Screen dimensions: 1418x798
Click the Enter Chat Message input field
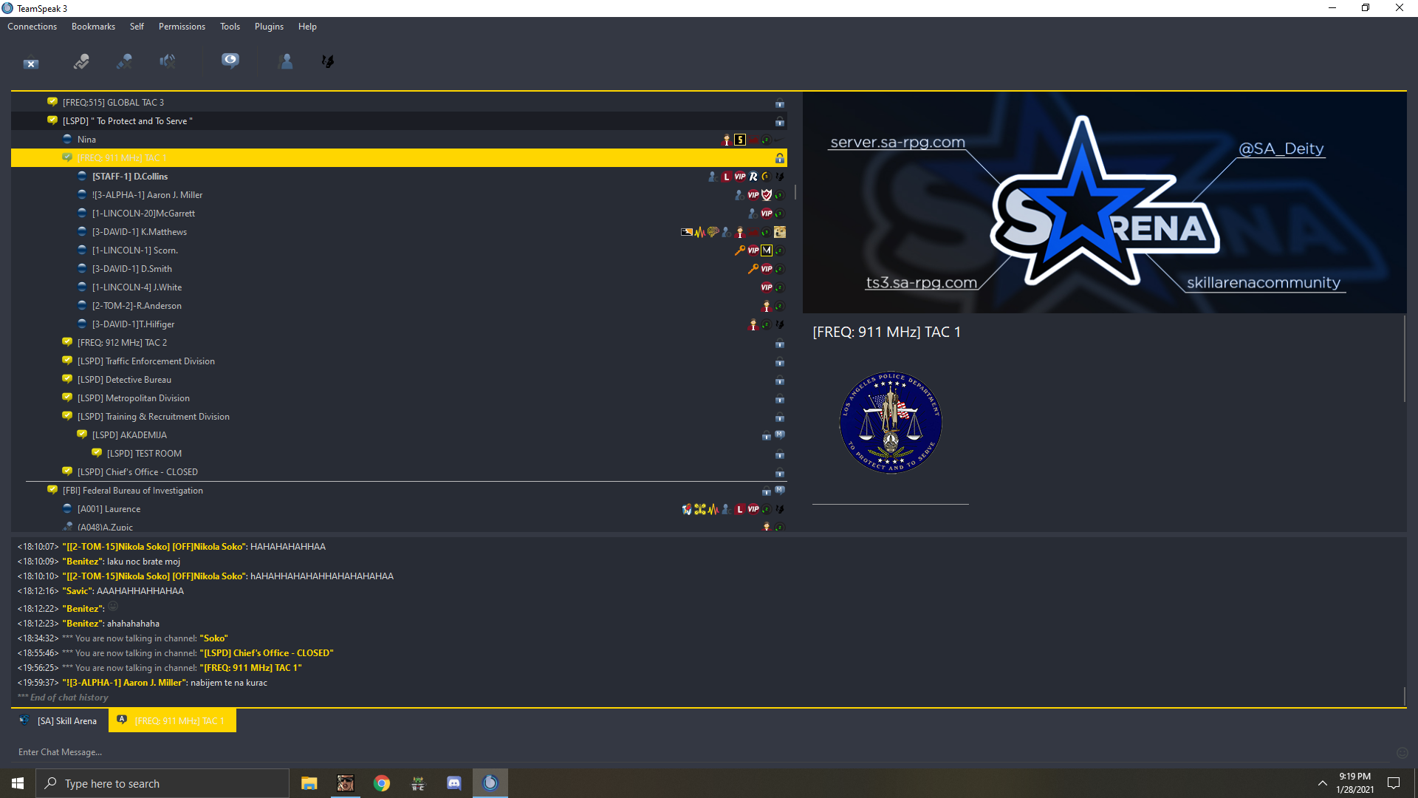point(702,752)
